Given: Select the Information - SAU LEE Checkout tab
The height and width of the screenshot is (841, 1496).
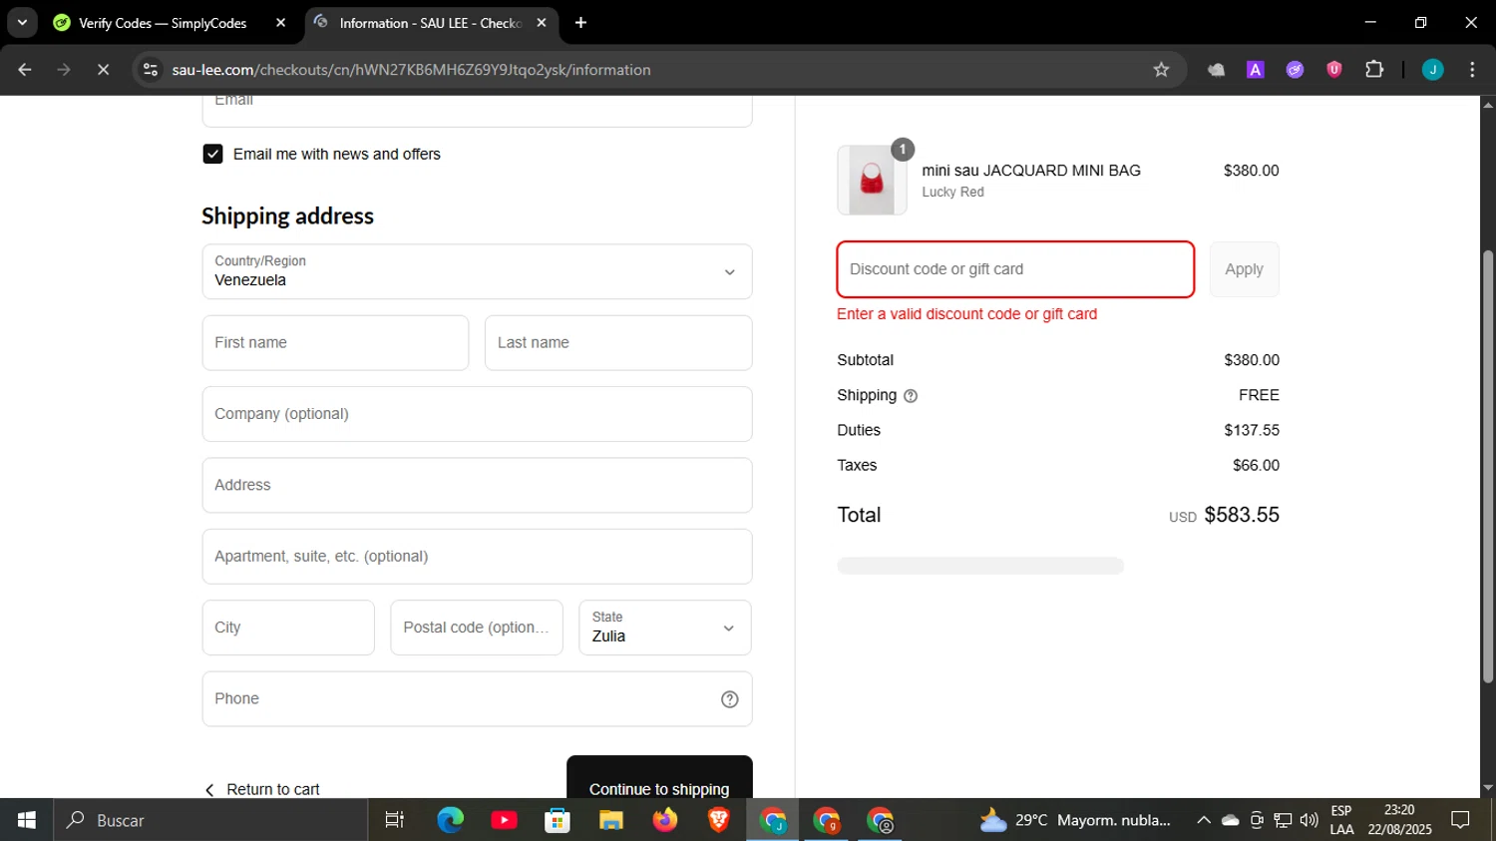Looking at the screenshot, I should pyautogui.click(x=431, y=23).
